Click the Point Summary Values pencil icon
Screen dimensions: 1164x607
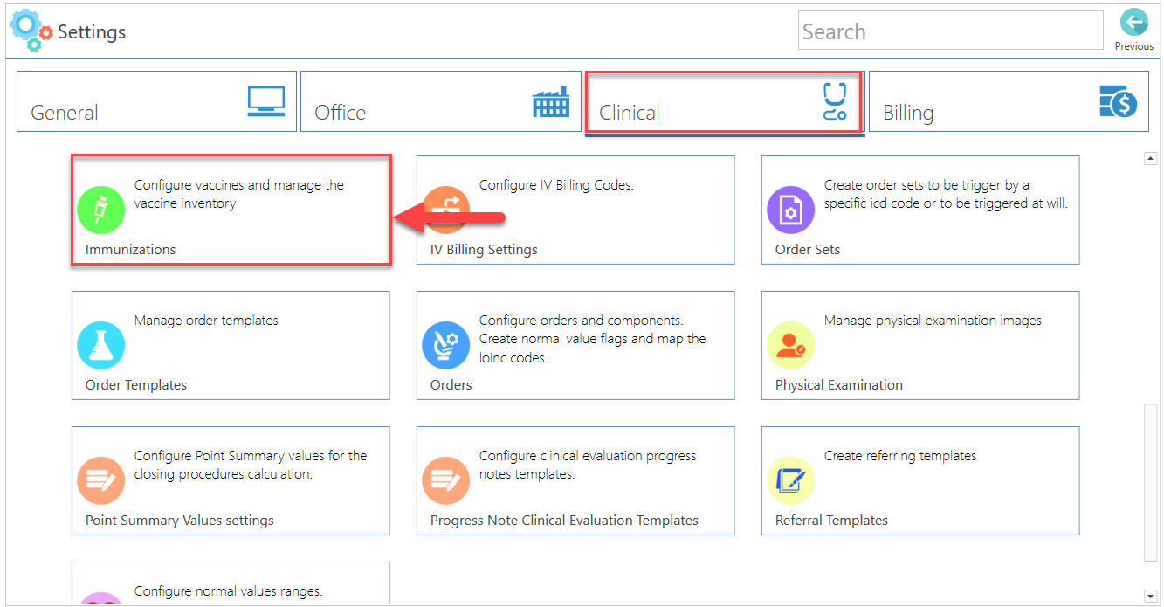tap(101, 480)
